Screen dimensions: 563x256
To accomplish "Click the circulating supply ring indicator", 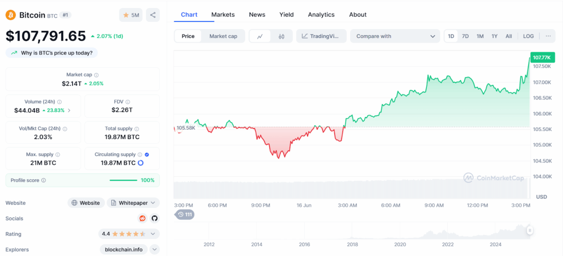I will click(140, 163).
